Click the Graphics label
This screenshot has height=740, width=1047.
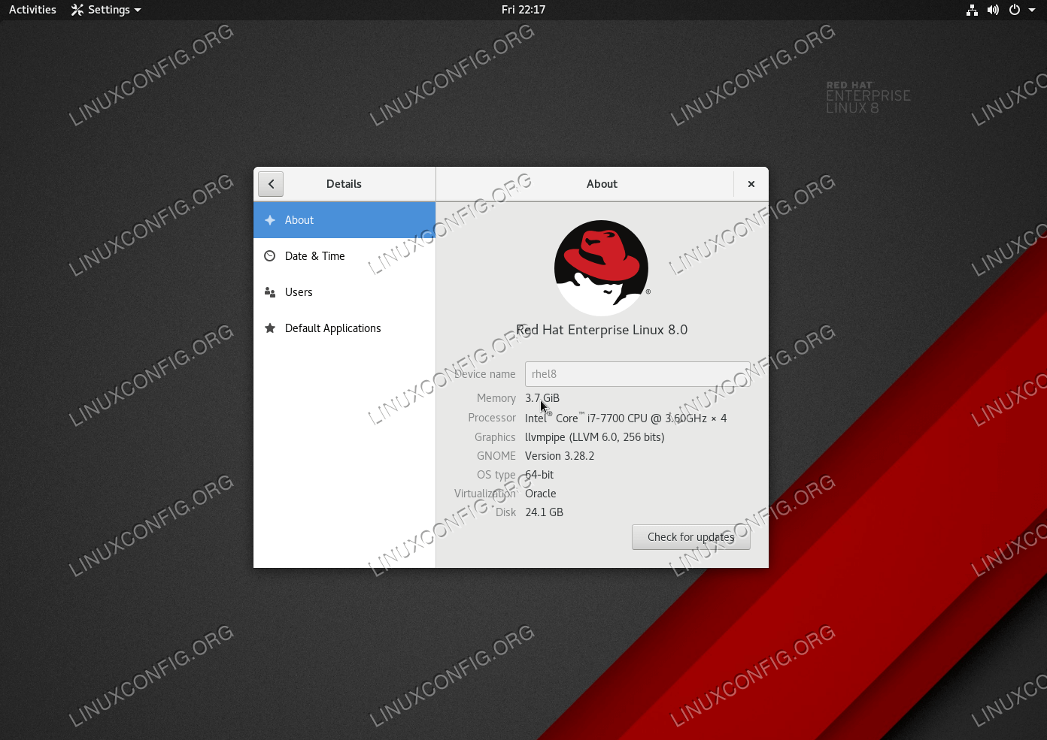point(495,437)
